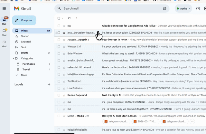Star the email from Winston Chi
Screen dimensions: 206x134
(x=64, y=47)
